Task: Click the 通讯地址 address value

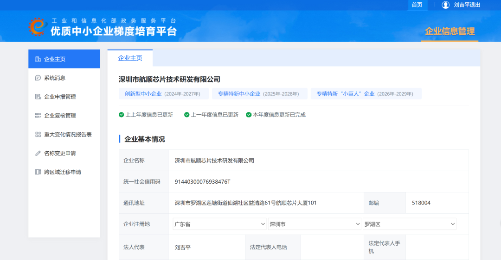Action: [245, 203]
